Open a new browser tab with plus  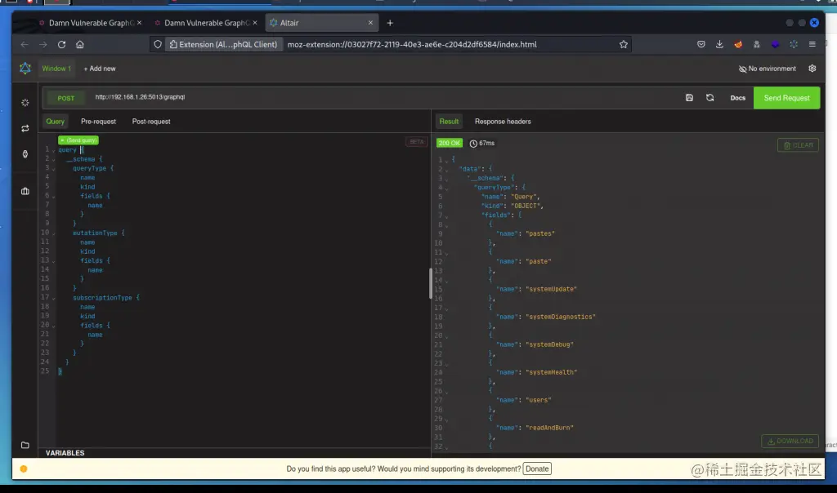click(390, 22)
